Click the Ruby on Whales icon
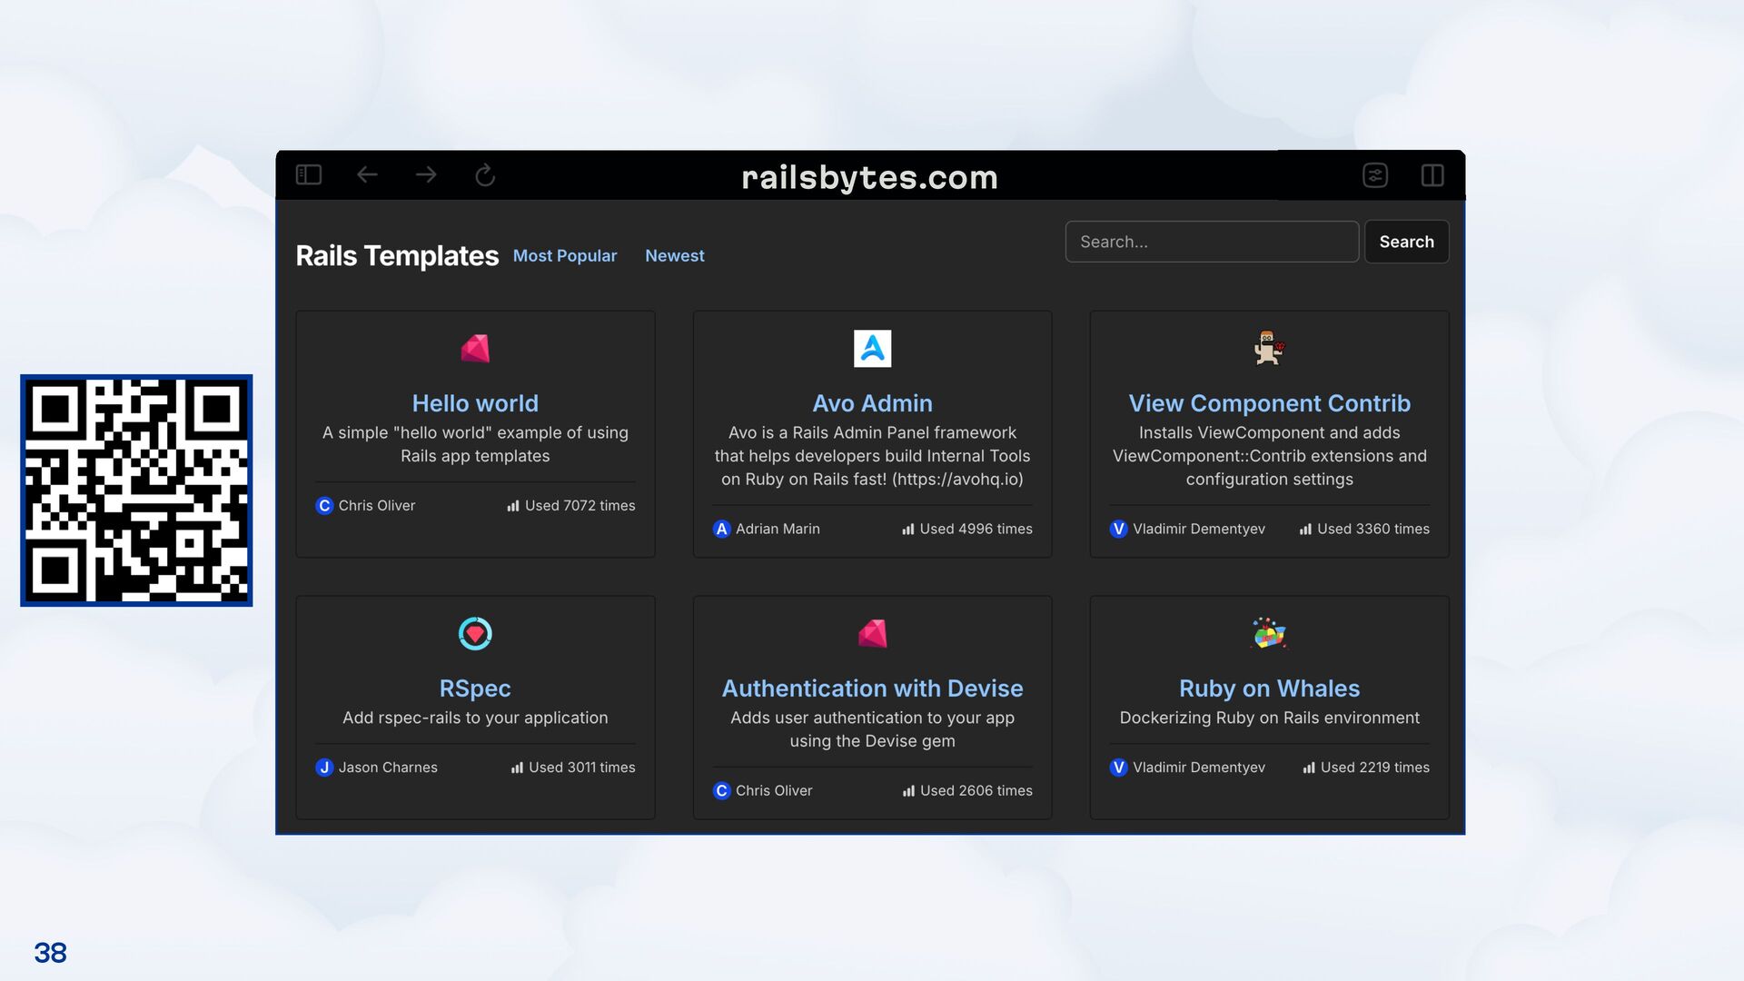Image resolution: width=1744 pixels, height=981 pixels. click(1269, 634)
